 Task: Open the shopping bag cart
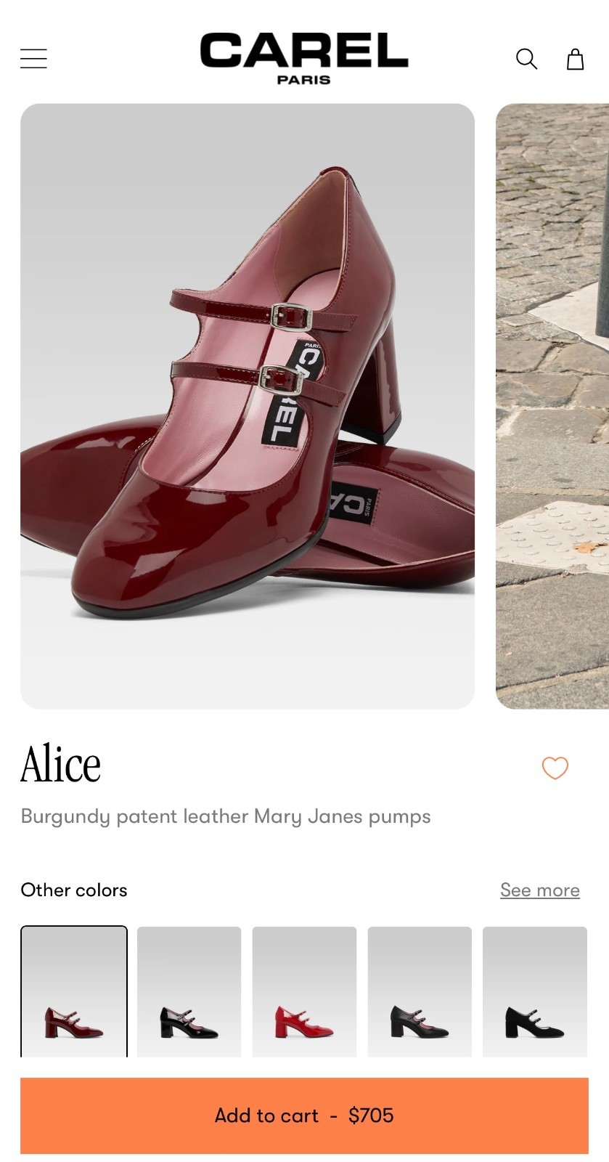click(x=575, y=59)
